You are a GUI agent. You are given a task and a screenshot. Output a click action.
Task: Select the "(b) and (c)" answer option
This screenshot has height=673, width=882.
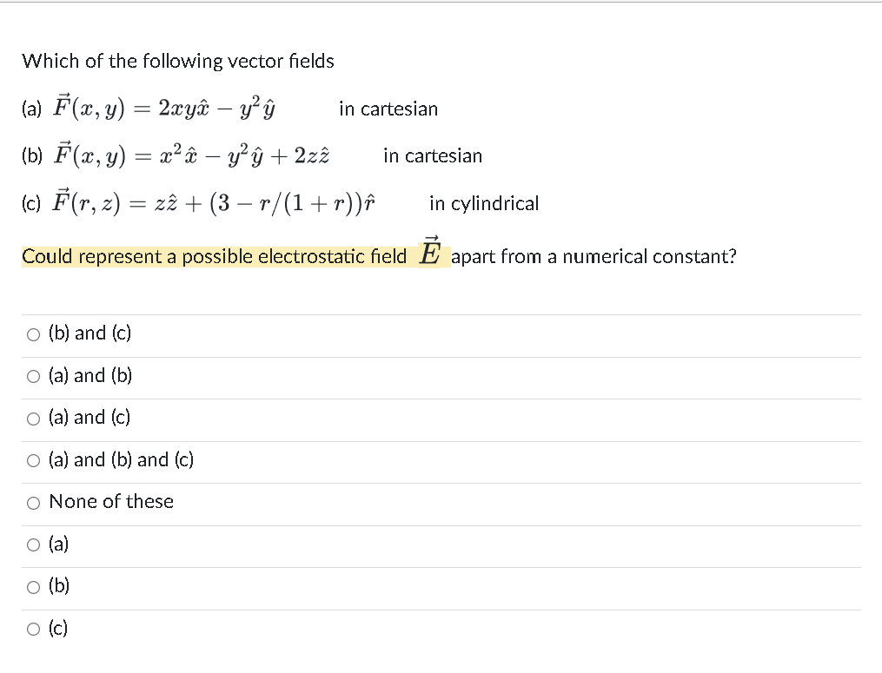(33, 333)
